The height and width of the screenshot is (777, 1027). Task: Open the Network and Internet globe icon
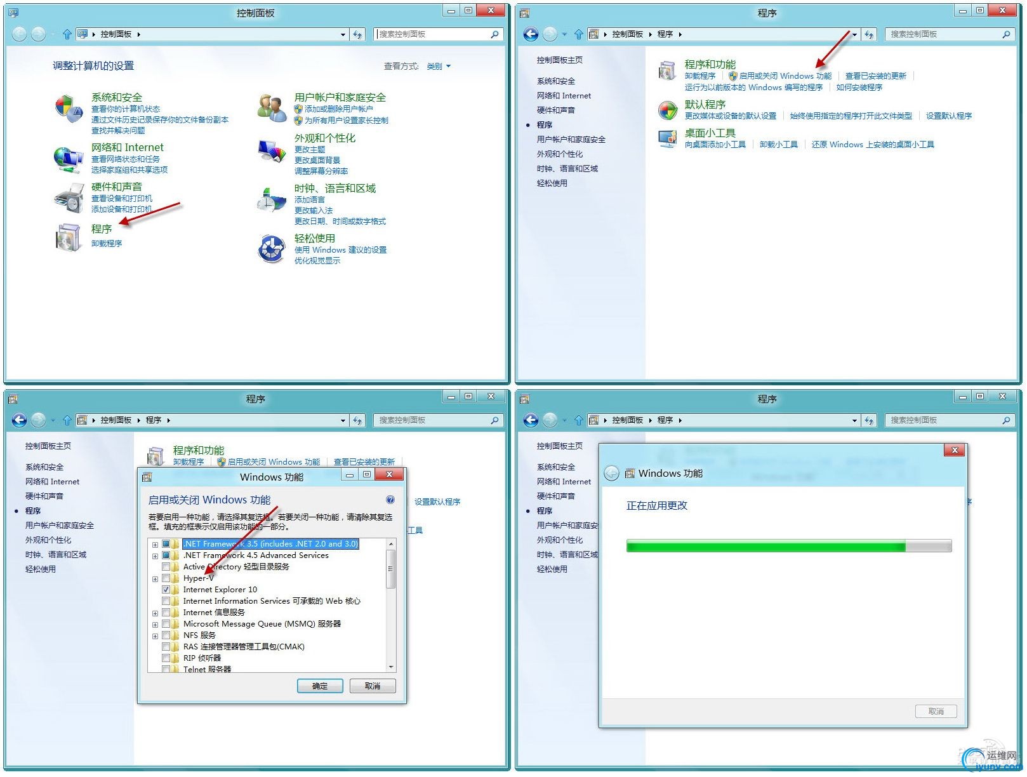click(69, 159)
